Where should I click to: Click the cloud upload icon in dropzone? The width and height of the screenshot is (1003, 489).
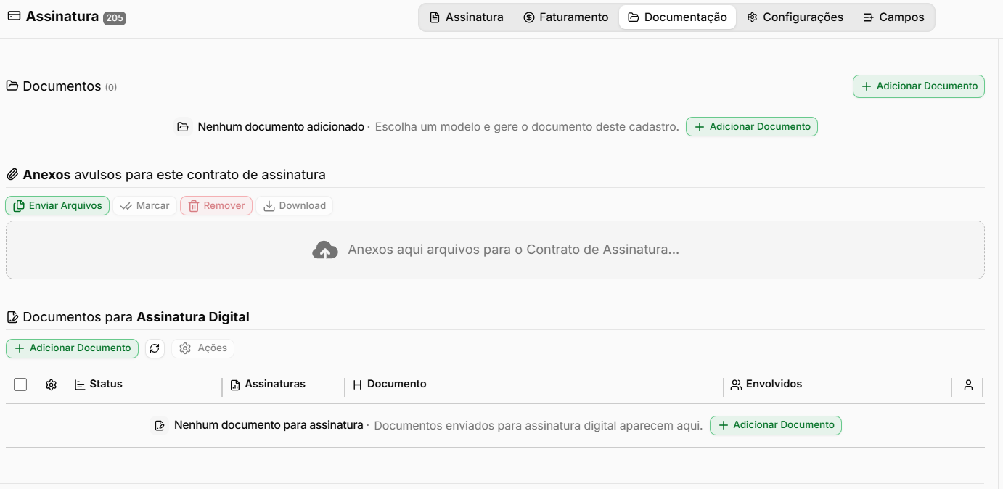[325, 250]
